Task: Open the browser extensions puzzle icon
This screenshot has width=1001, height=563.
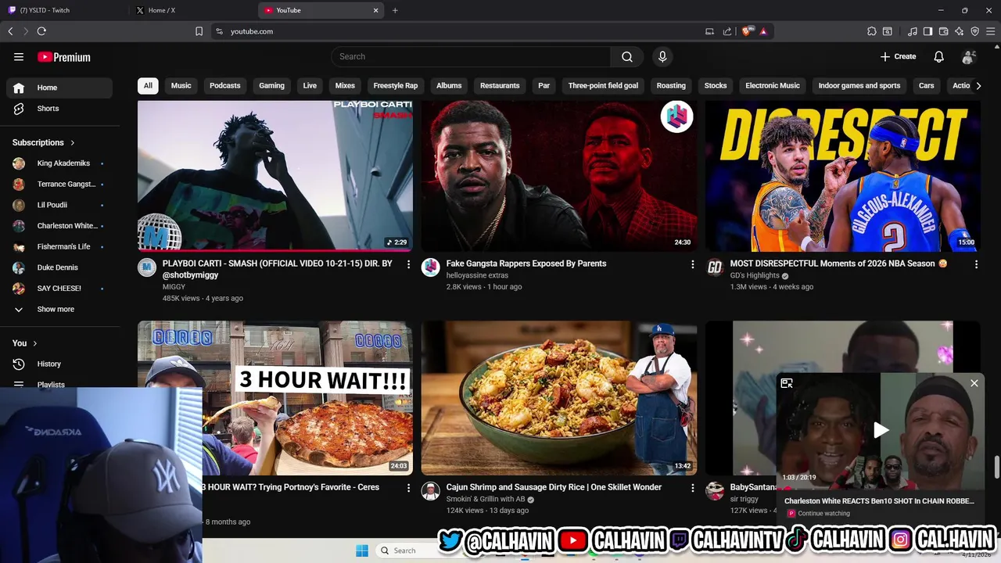Action: click(x=871, y=31)
